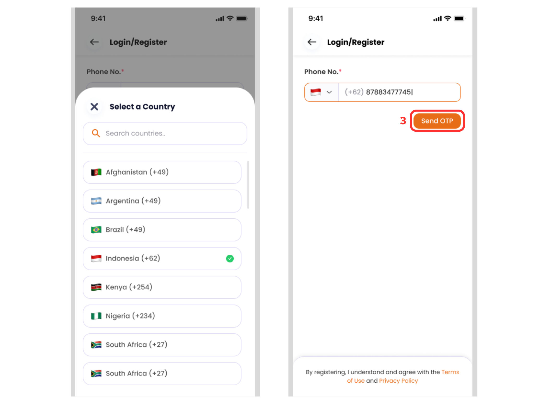Viewport: 534px width, 404px height.
Task: Select Nigeria (+234) as country
Action: coord(162,316)
